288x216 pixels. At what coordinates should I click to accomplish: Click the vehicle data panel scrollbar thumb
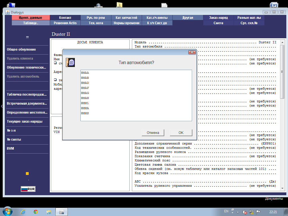tap(282, 72)
